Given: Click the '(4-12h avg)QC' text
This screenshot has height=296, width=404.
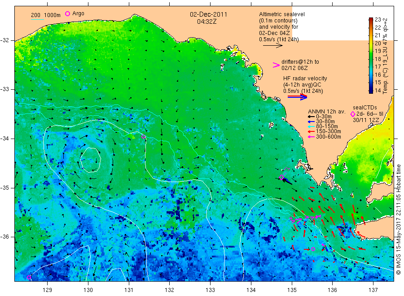Looking at the screenshot, I should tap(302, 85).
